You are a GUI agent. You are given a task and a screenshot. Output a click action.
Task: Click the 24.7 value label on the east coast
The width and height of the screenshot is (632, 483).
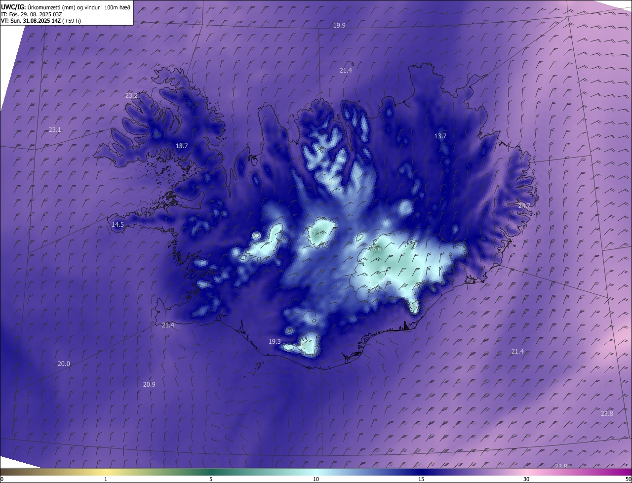pyautogui.click(x=524, y=205)
